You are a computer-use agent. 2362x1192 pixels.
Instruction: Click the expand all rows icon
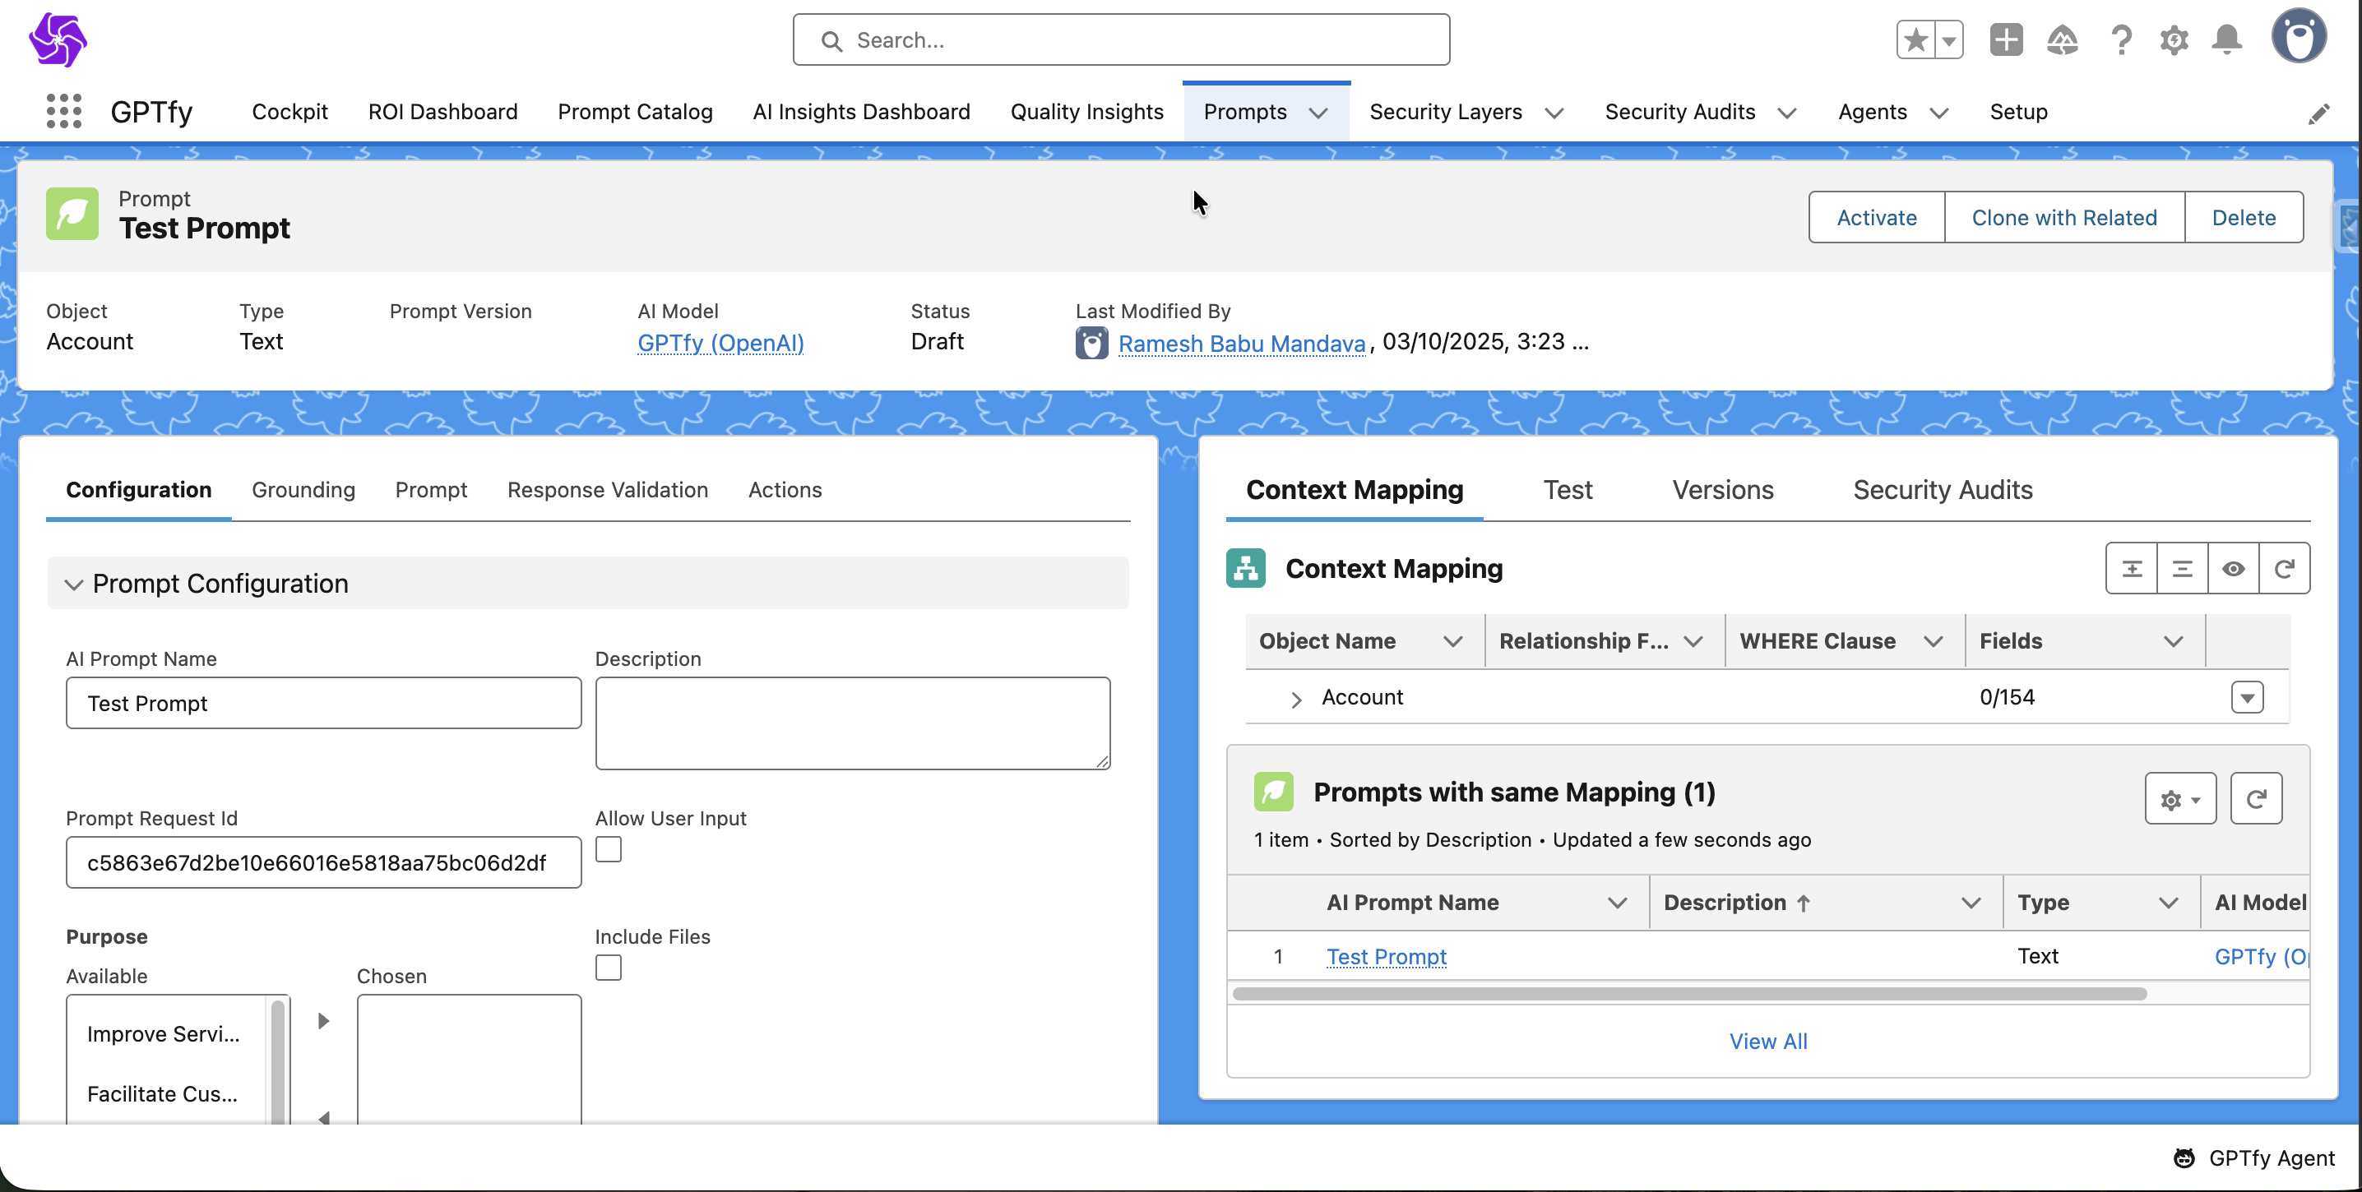point(2132,569)
